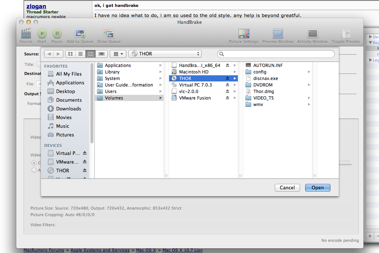
Task: Select User Guide...formation alias
Action: (129, 85)
